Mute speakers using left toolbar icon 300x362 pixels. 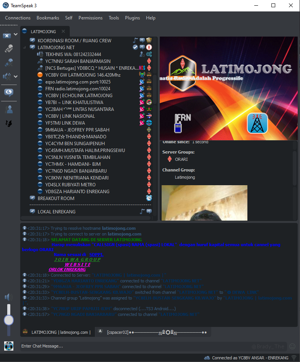click(7, 76)
